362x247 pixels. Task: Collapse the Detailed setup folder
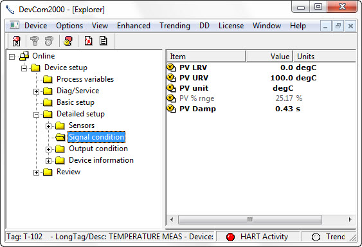click(x=36, y=114)
